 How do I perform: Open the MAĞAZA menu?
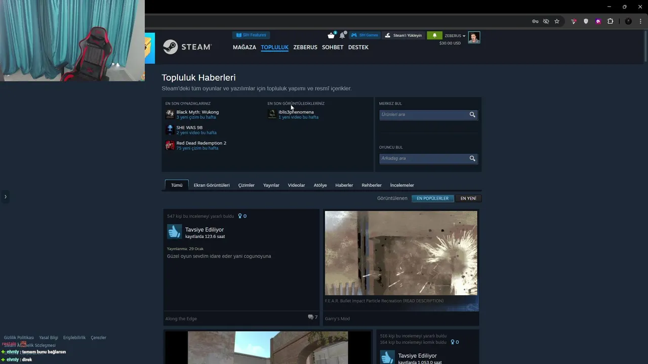click(x=245, y=48)
